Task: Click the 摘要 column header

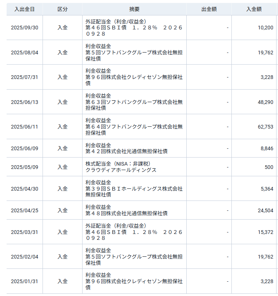Action: (x=134, y=9)
